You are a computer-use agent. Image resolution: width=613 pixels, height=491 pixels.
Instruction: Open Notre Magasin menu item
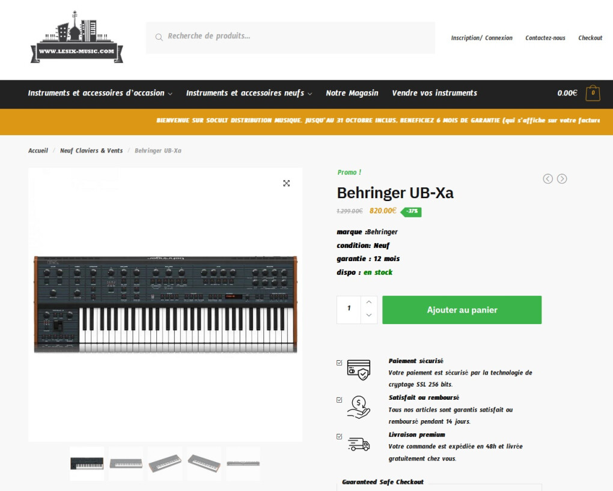click(x=352, y=93)
